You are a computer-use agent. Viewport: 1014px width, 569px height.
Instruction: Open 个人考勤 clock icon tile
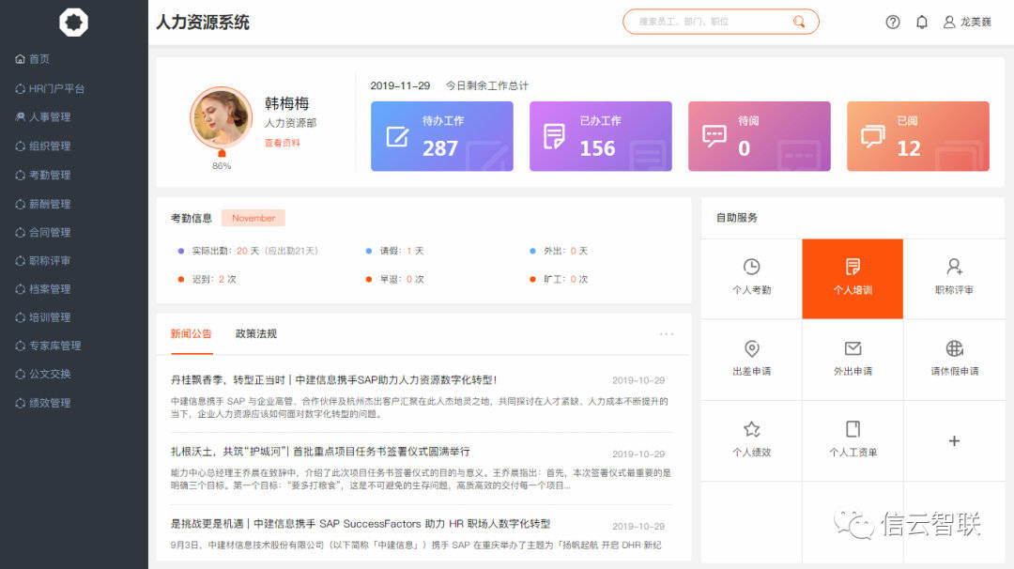pos(751,278)
